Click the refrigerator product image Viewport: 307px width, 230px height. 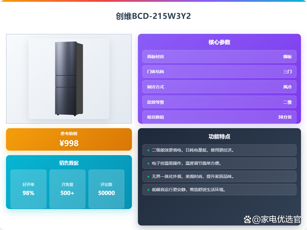(x=69, y=79)
